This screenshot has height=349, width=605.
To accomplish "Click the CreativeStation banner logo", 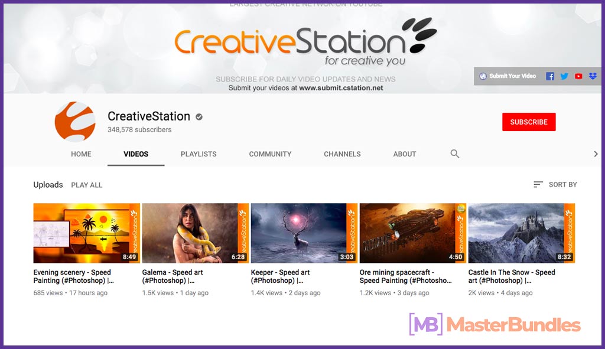I will 305,42.
